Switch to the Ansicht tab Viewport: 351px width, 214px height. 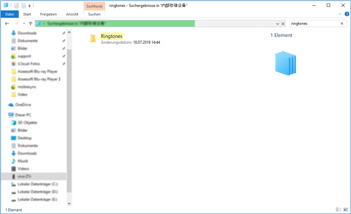pos(72,14)
